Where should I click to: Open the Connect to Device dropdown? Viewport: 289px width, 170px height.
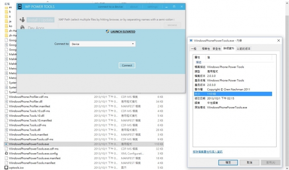click(103, 44)
